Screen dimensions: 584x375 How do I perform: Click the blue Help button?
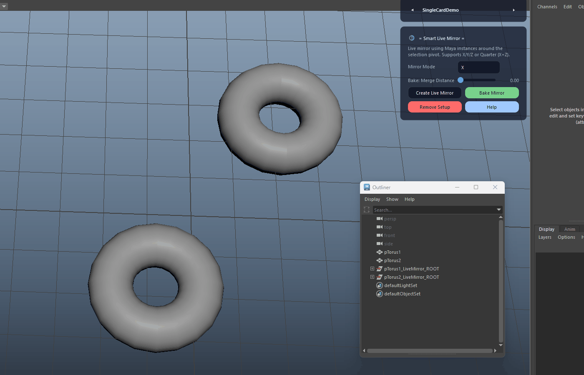point(492,107)
